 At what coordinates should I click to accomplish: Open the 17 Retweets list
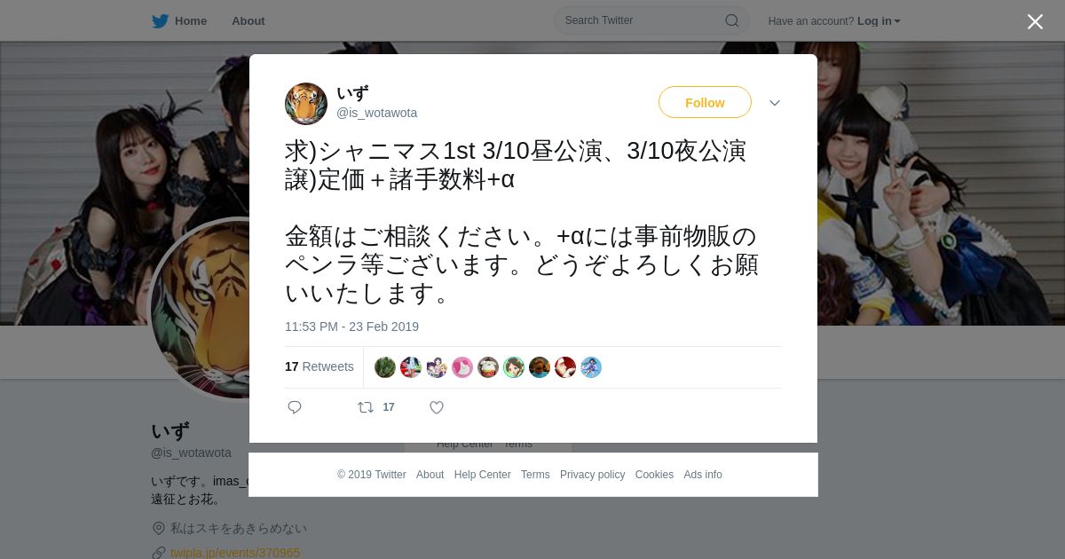[319, 366]
